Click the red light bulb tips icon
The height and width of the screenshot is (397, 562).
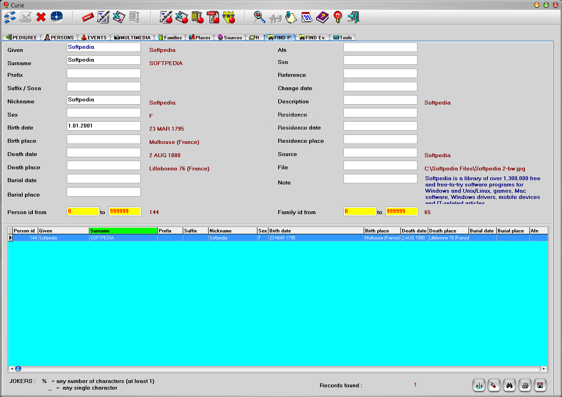pos(338,17)
